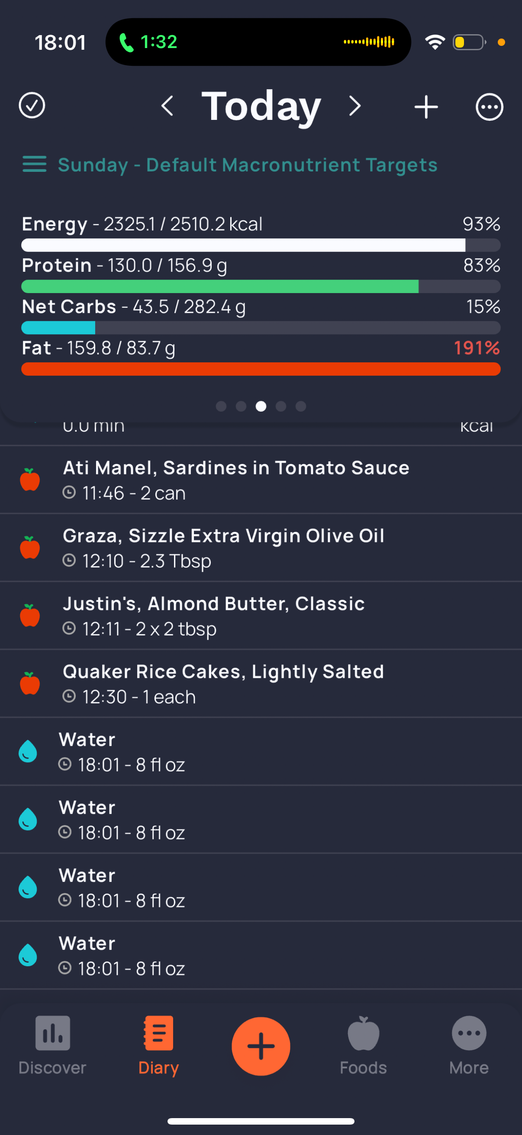Image resolution: width=522 pixels, height=1135 pixels.
Task: Select the first summary page indicator dot
Action: point(221,406)
